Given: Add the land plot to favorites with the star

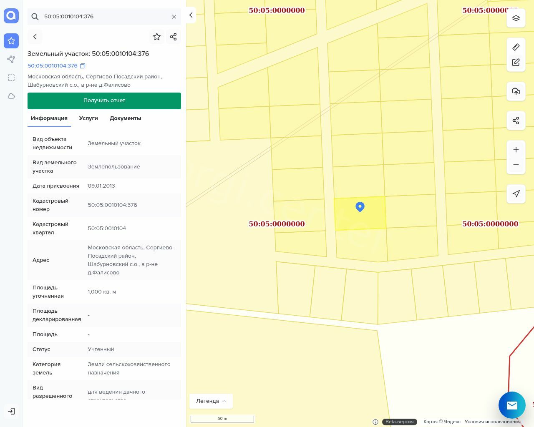Looking at the screenshot, I should tap(157, 37).
